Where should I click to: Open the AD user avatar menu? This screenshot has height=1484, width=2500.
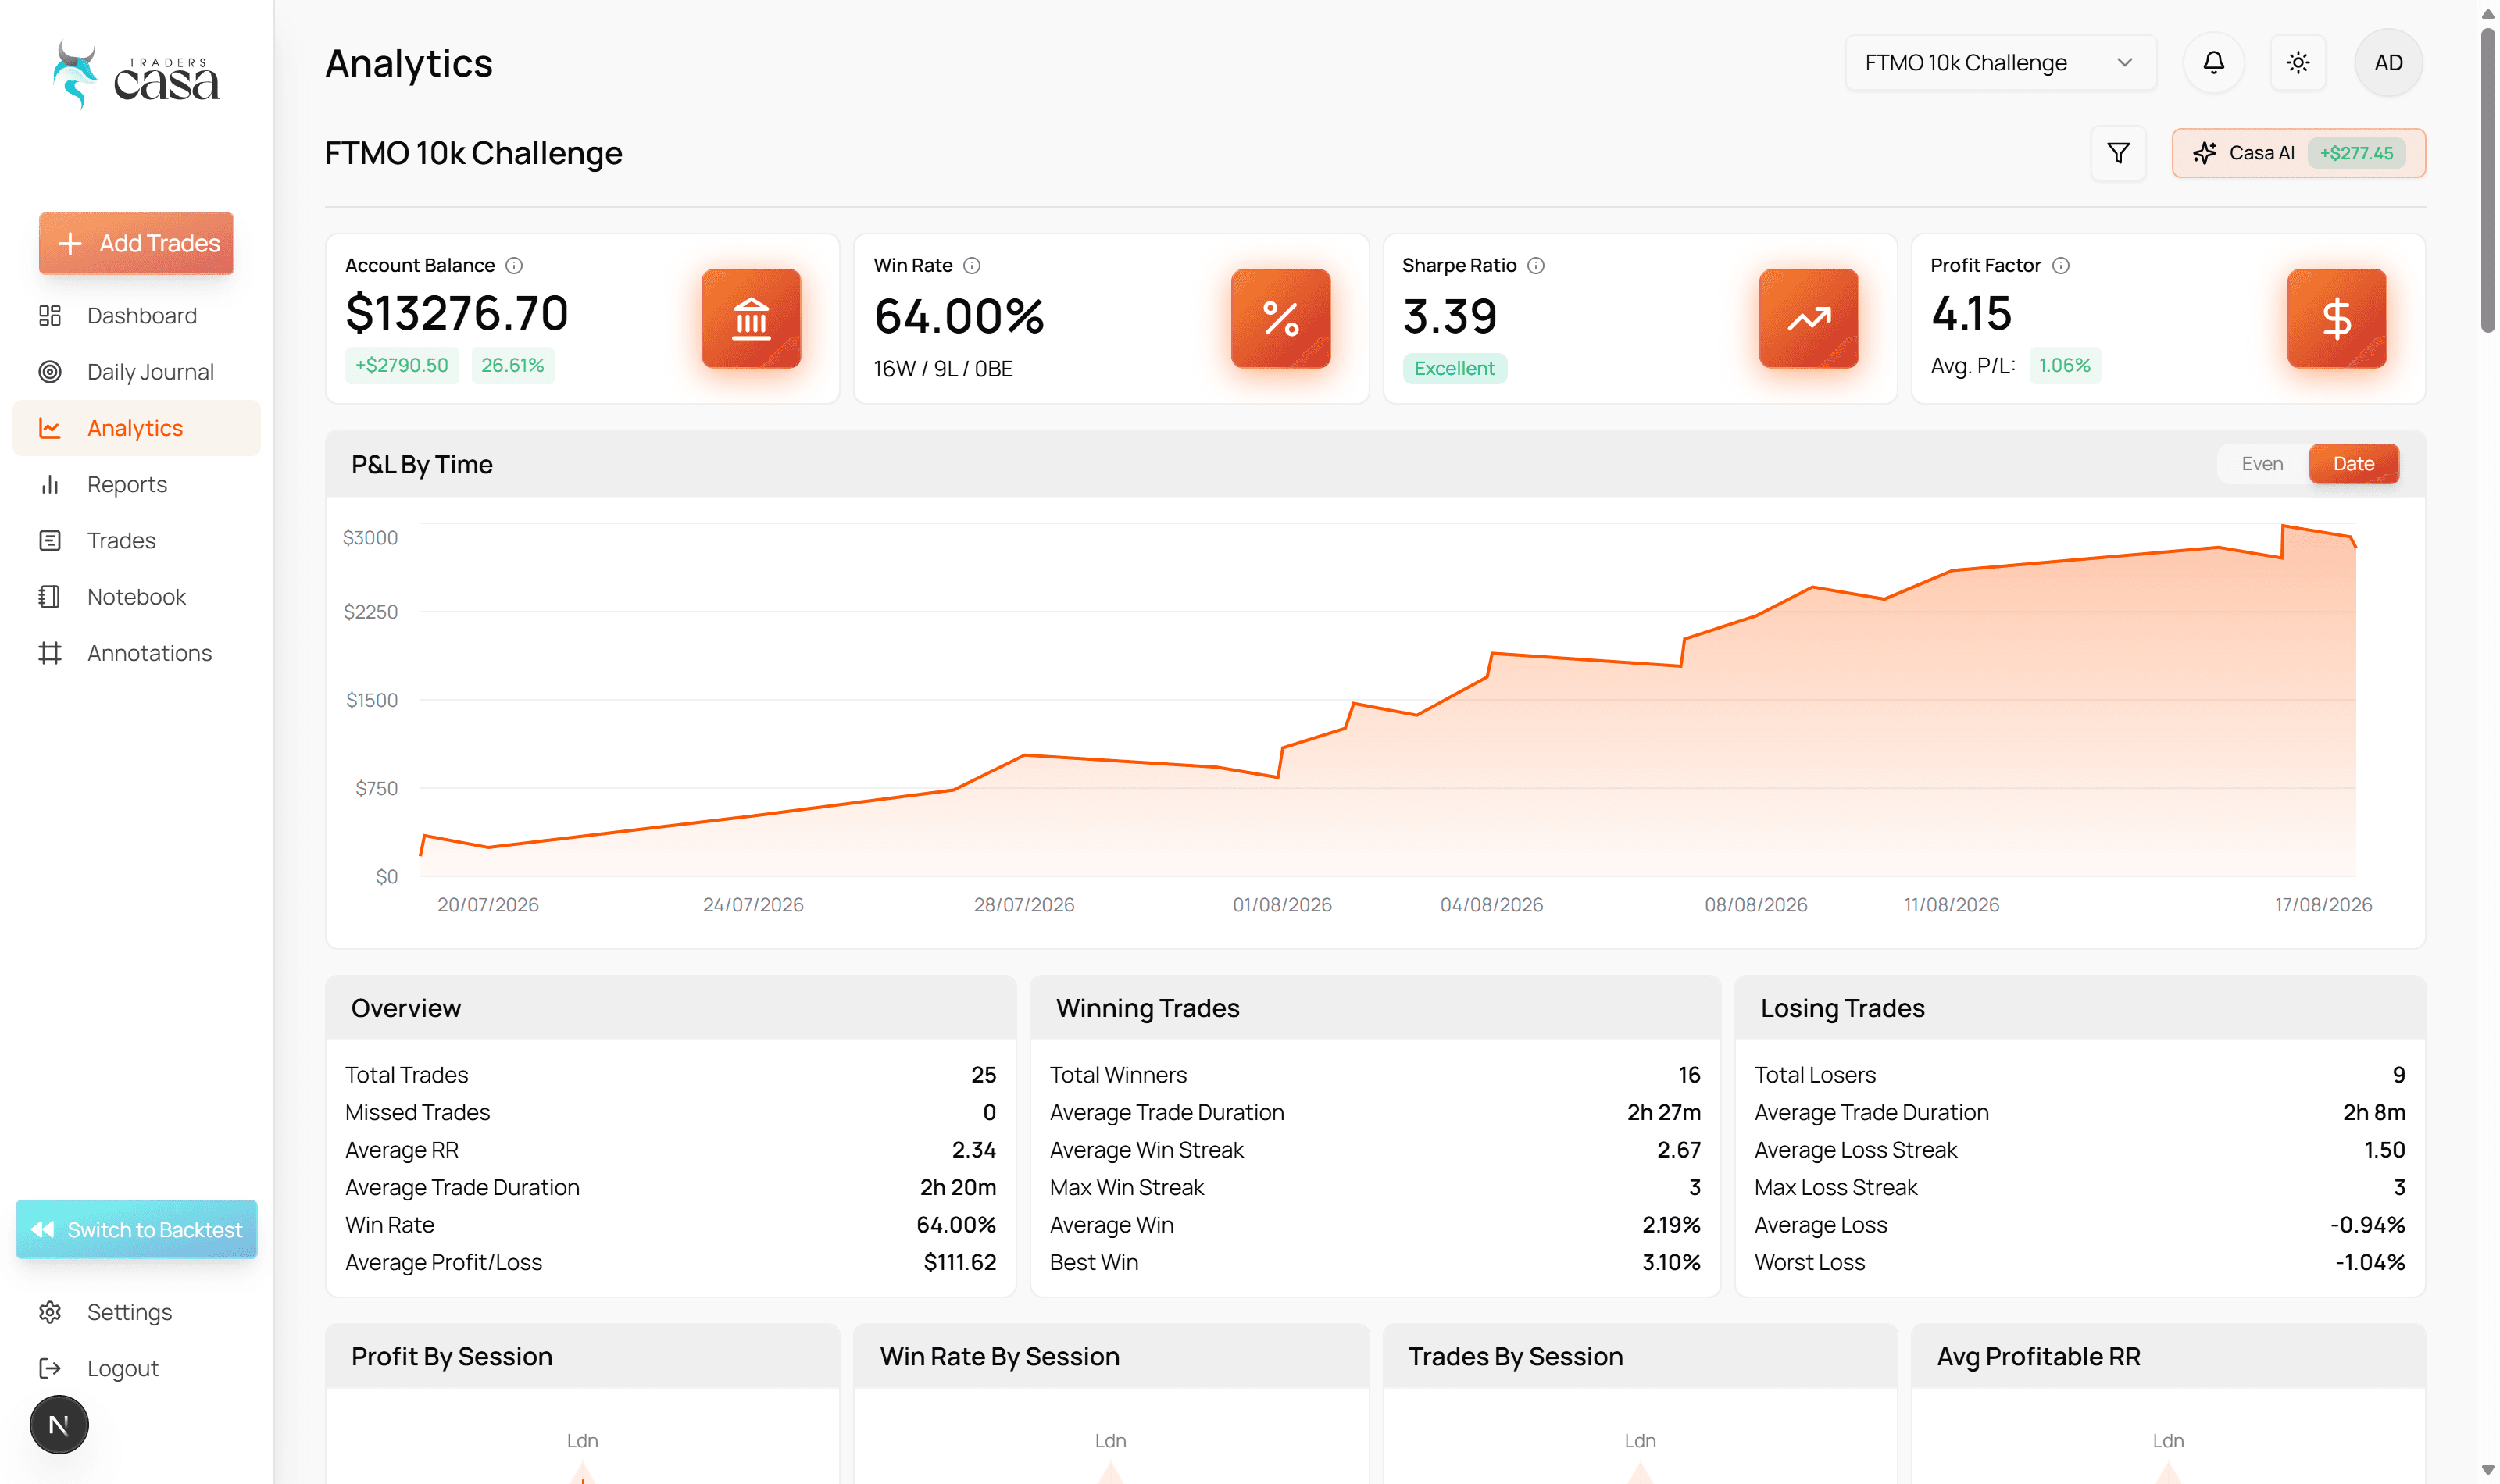2388,63
